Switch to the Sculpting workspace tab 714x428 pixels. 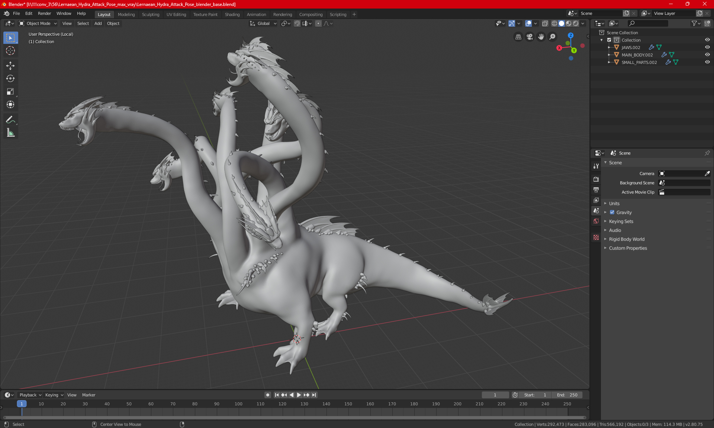tap(150, 14)
